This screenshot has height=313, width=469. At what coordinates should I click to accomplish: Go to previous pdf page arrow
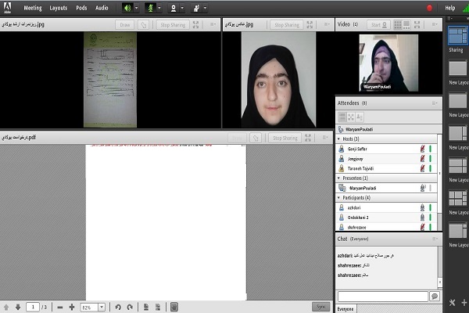6,307
